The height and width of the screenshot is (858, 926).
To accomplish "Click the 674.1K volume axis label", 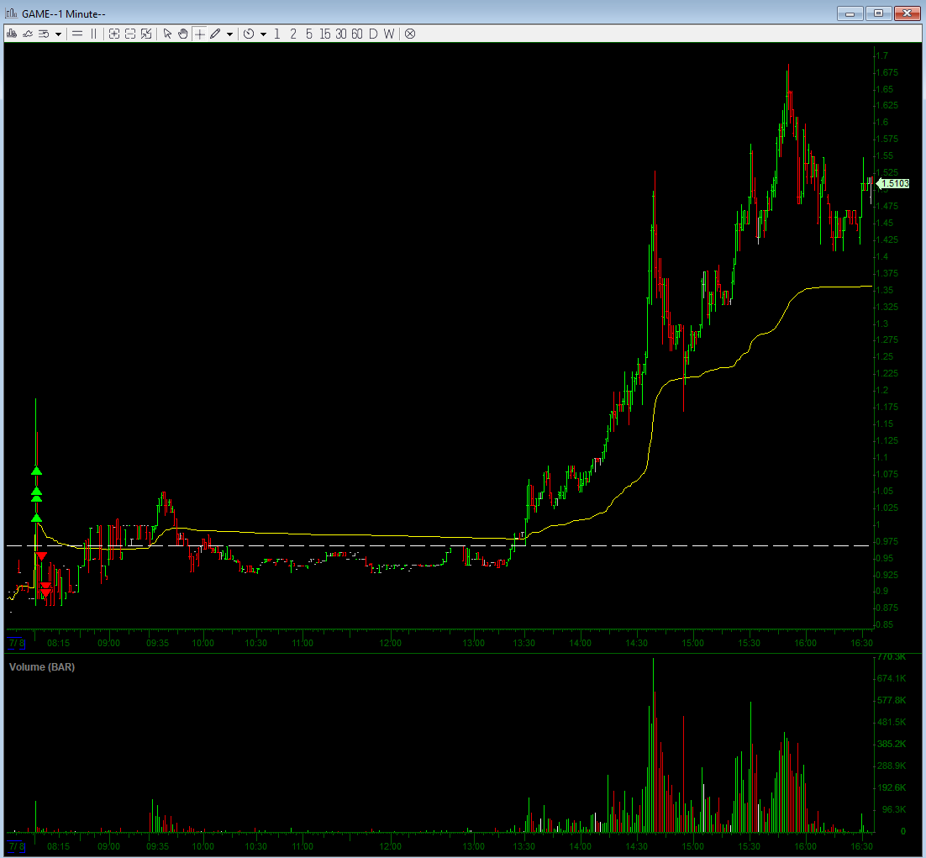I will pos(892,678).
